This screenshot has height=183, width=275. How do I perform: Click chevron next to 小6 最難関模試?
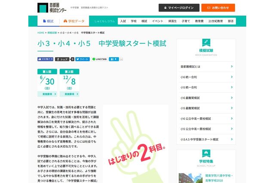click(232, 98)
